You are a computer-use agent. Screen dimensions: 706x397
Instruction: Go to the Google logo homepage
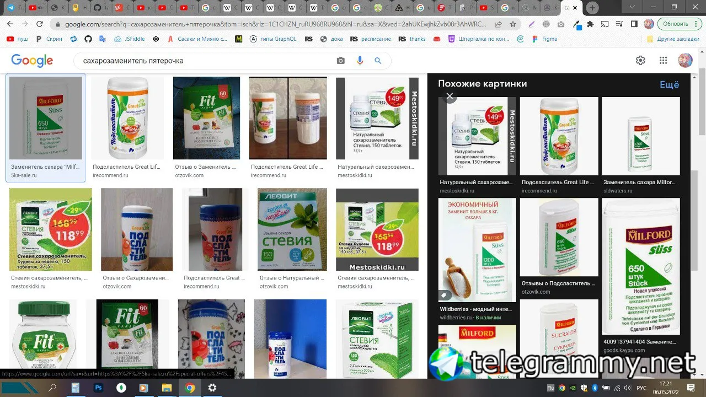point(32,61)
